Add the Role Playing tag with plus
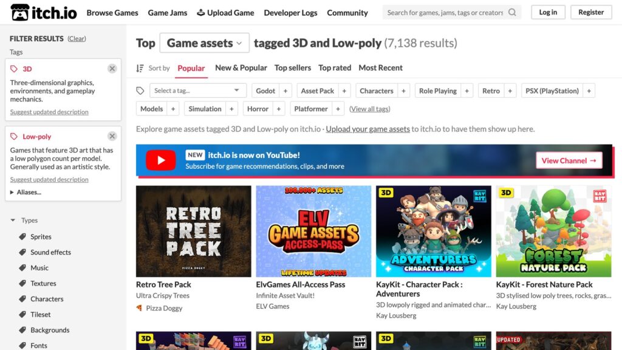 tap(467, 91)
